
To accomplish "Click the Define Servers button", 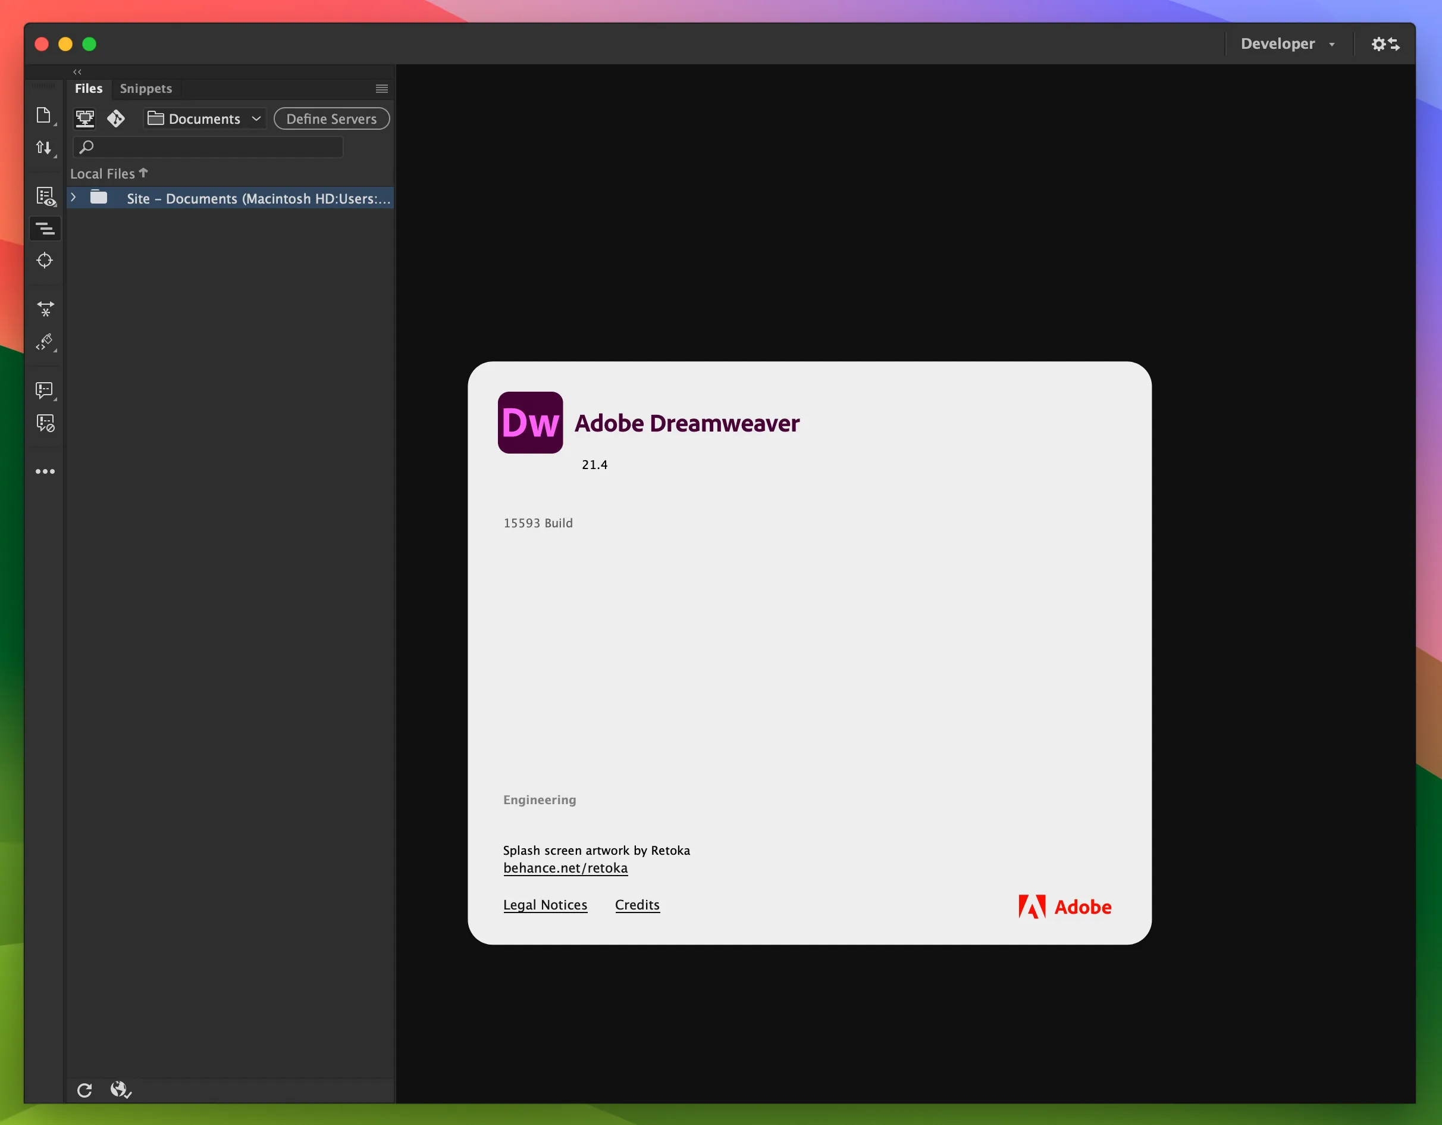I will coord(331,119).
